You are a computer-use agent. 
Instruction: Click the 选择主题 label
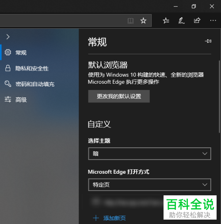tap(99, 141)
